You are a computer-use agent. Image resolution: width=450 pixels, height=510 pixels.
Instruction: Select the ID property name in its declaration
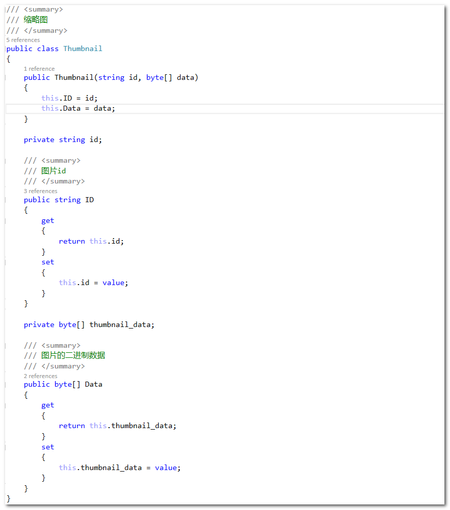(x=89, y=200)
